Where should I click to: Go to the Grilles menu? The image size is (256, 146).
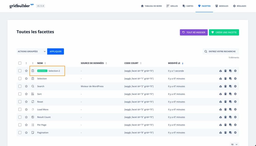point(172,6)
